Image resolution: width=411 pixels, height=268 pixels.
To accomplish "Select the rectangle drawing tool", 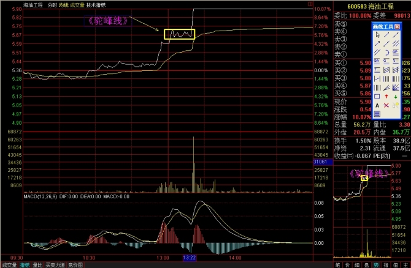I will (x=377, y=97).
